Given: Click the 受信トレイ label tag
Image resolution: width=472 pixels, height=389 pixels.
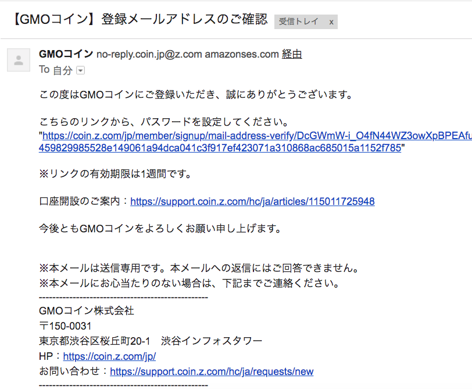Looking at the screenshot, I should click(298, 22).
